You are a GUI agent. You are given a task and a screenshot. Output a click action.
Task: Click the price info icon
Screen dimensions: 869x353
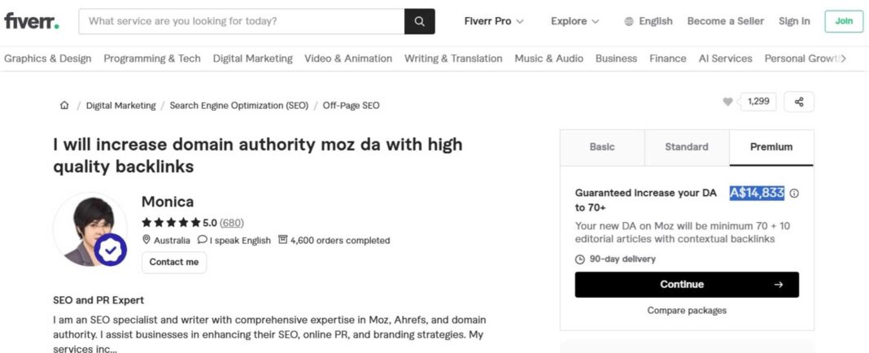pyautogui.click(x=794, y=194)
